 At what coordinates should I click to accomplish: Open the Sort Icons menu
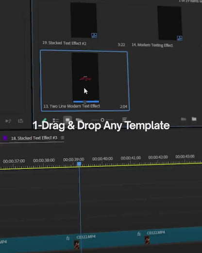[x=124, y=120]
